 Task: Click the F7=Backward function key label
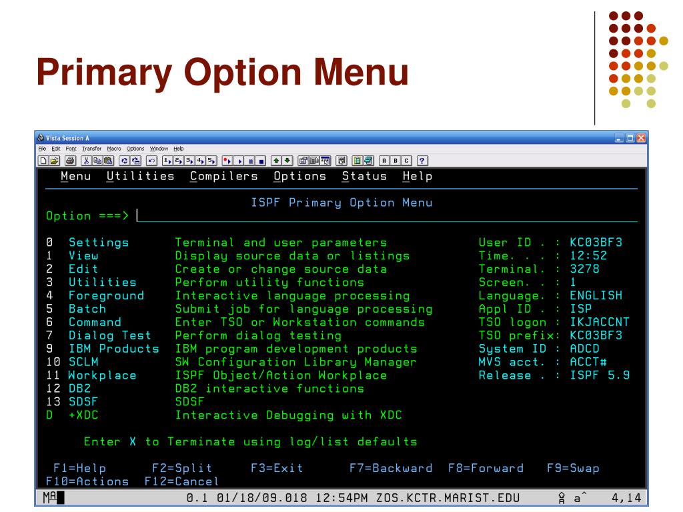(391, 469)
